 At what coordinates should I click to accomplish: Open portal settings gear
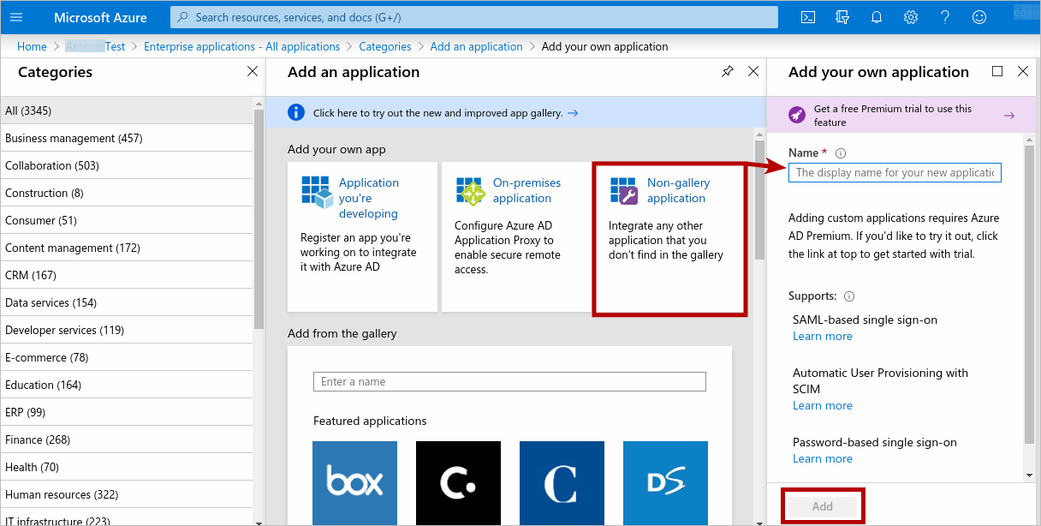click(x=911, y=17)
